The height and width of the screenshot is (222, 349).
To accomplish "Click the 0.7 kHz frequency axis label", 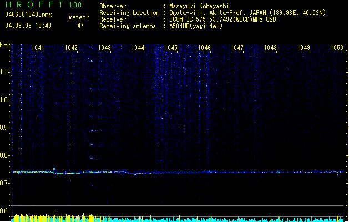I will click(x=5, y=183).
